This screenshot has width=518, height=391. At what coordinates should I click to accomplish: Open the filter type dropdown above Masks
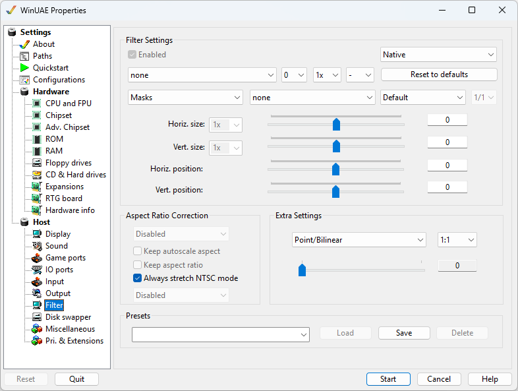[202, 75]
